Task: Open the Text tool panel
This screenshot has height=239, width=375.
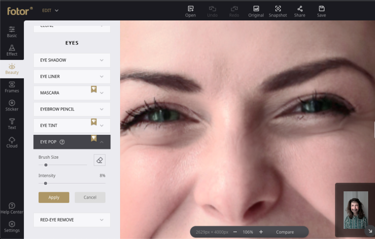Action: [12, 124]
